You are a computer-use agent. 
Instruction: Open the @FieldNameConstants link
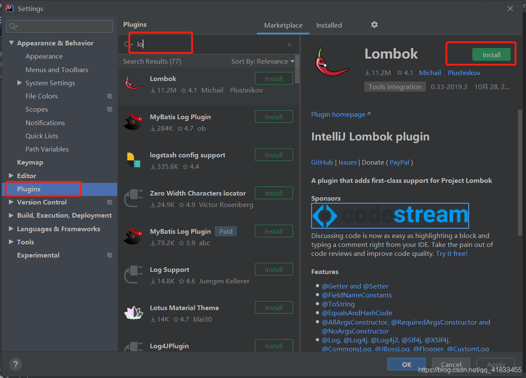click(x=357, y=295)
